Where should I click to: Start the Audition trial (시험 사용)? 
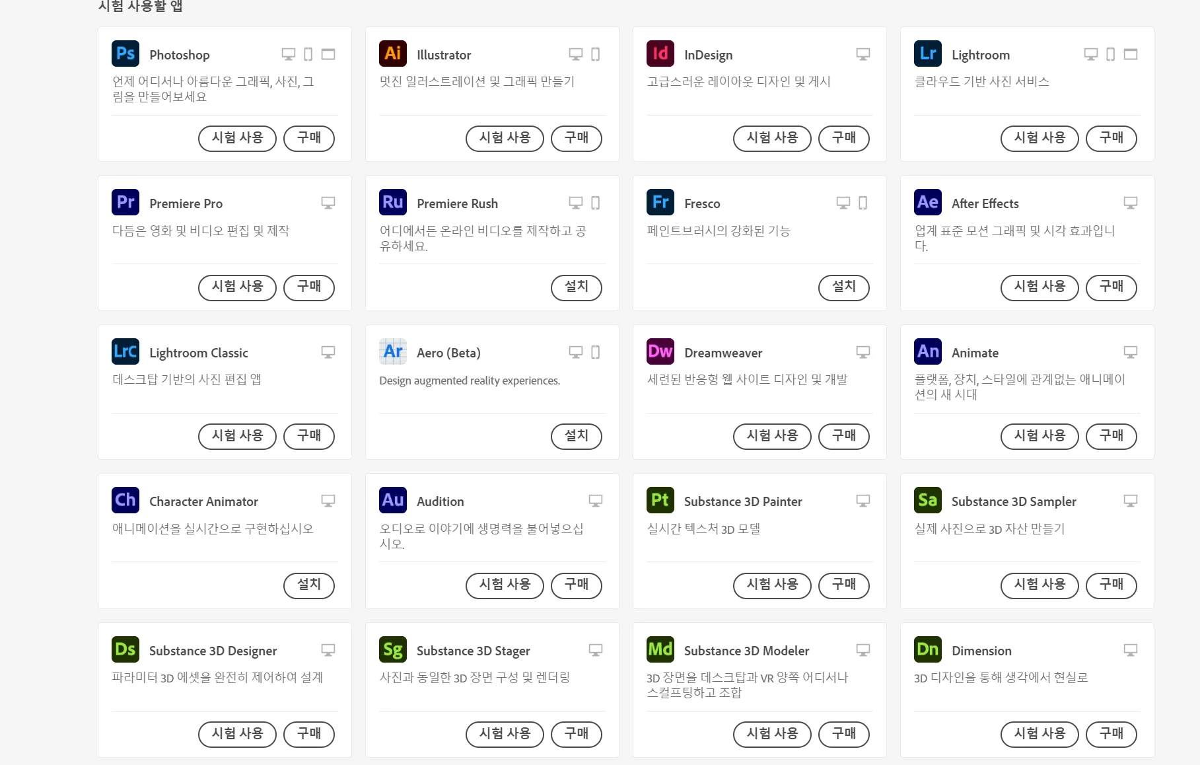point(505,585)
